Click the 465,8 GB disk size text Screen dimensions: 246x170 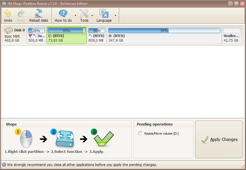coord(12,41)
